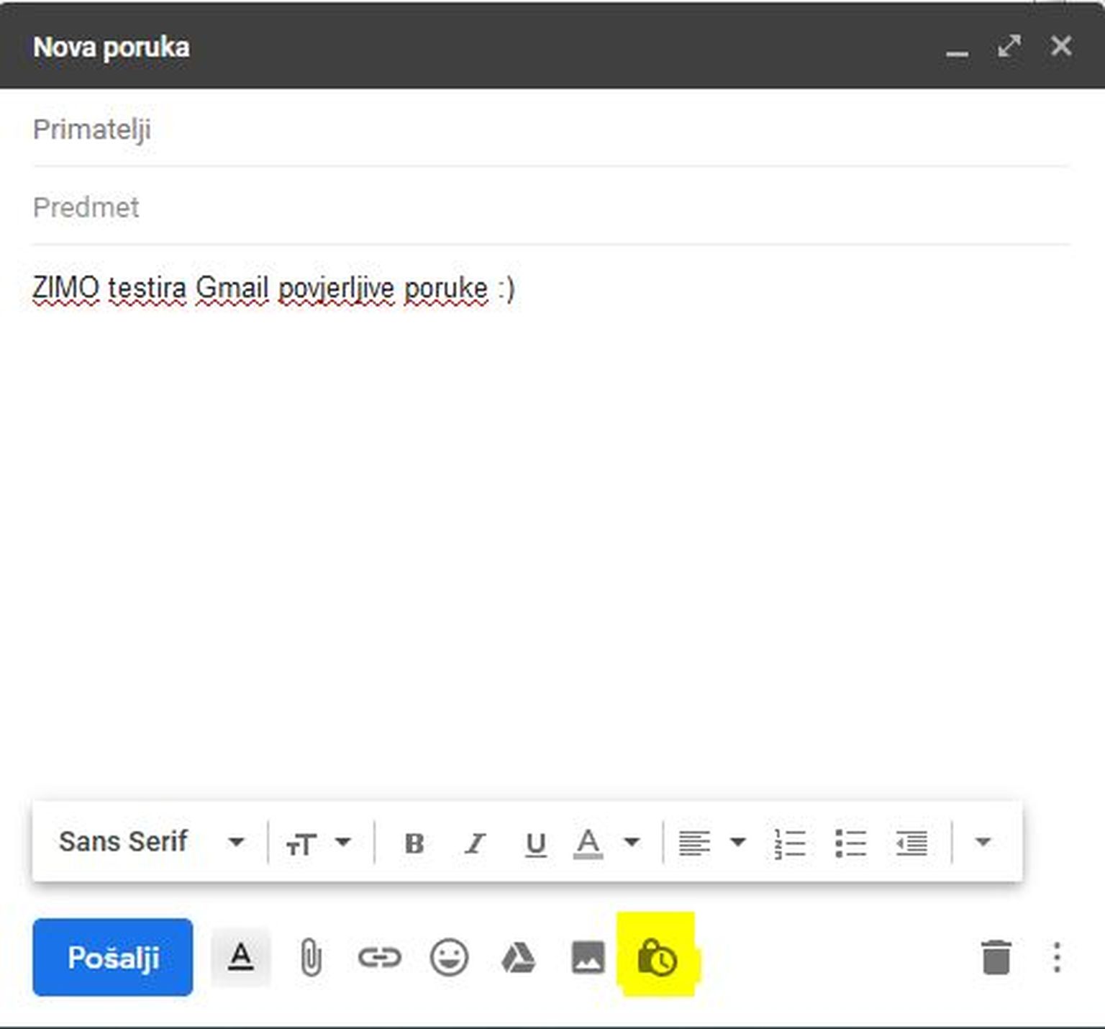
Task: Open the text size dropdown
Action: pyautogui.click(x=318, y=842)
